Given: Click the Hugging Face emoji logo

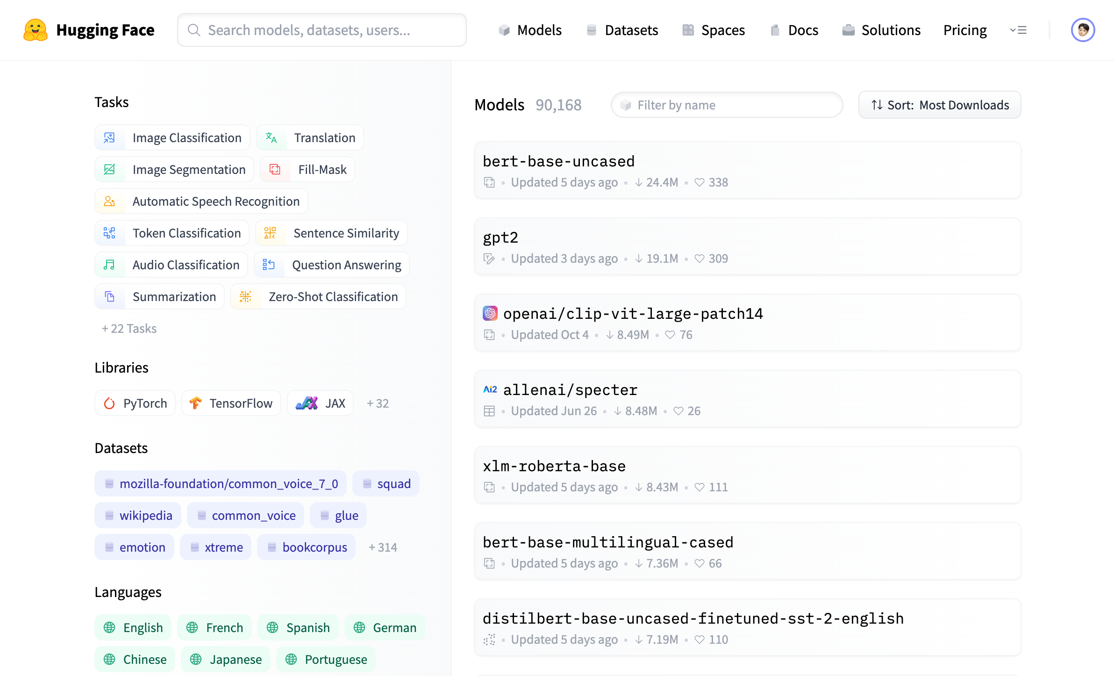Looking at the screenshot, I should tap(36, 30).
